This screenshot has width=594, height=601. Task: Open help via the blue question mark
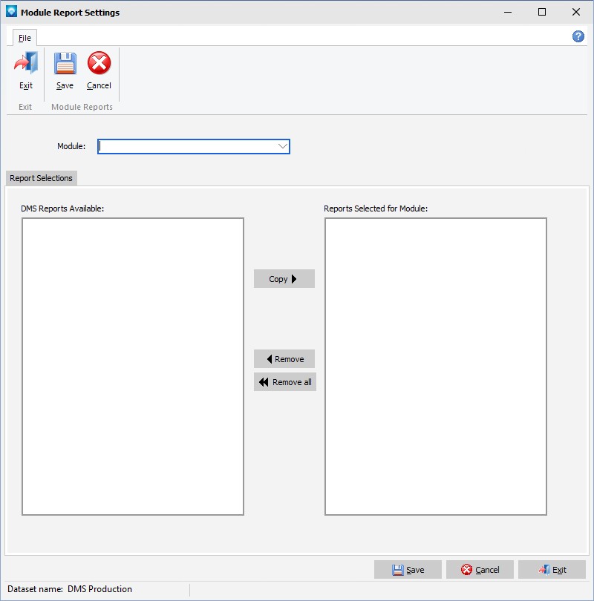578,36
